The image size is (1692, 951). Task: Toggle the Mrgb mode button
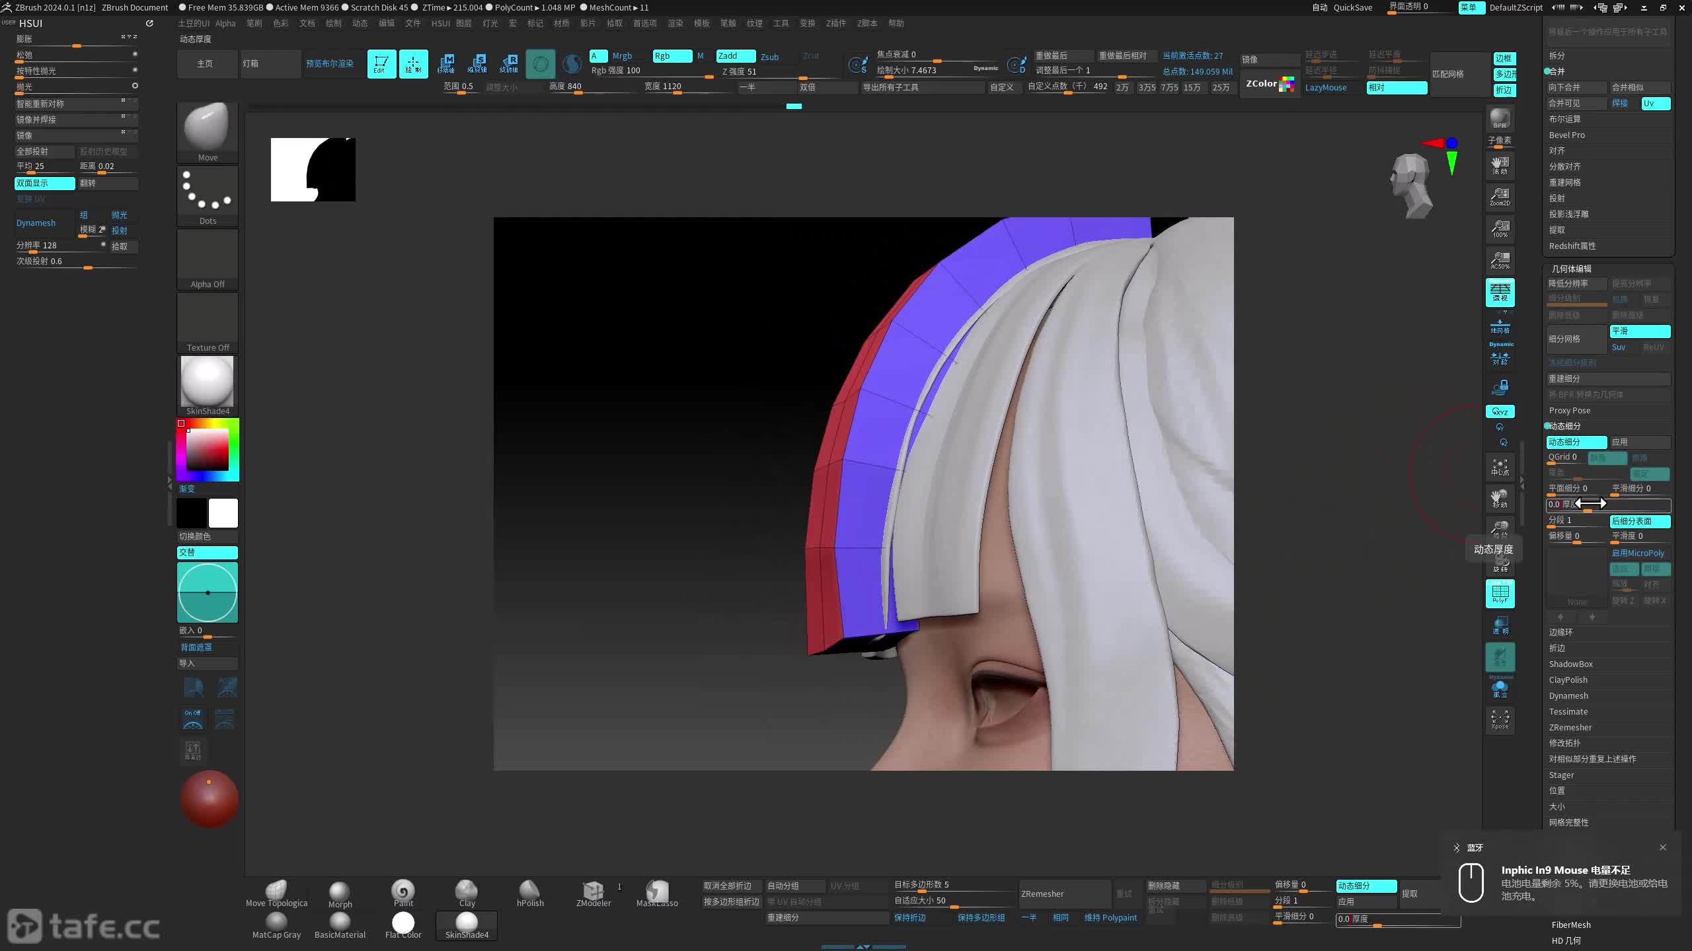coord(622,56)
